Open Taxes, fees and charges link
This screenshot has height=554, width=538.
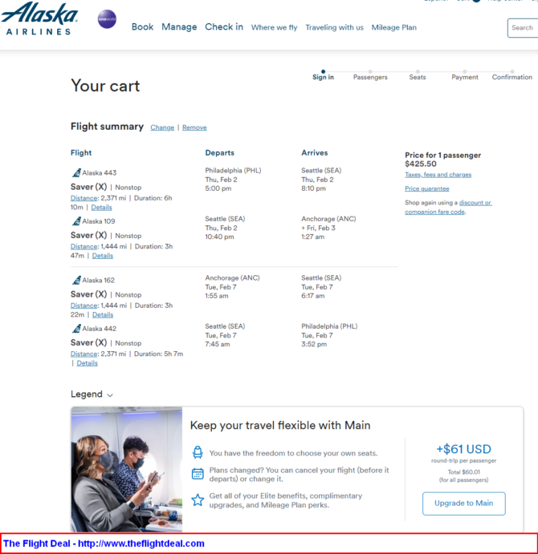coord(438,175)
